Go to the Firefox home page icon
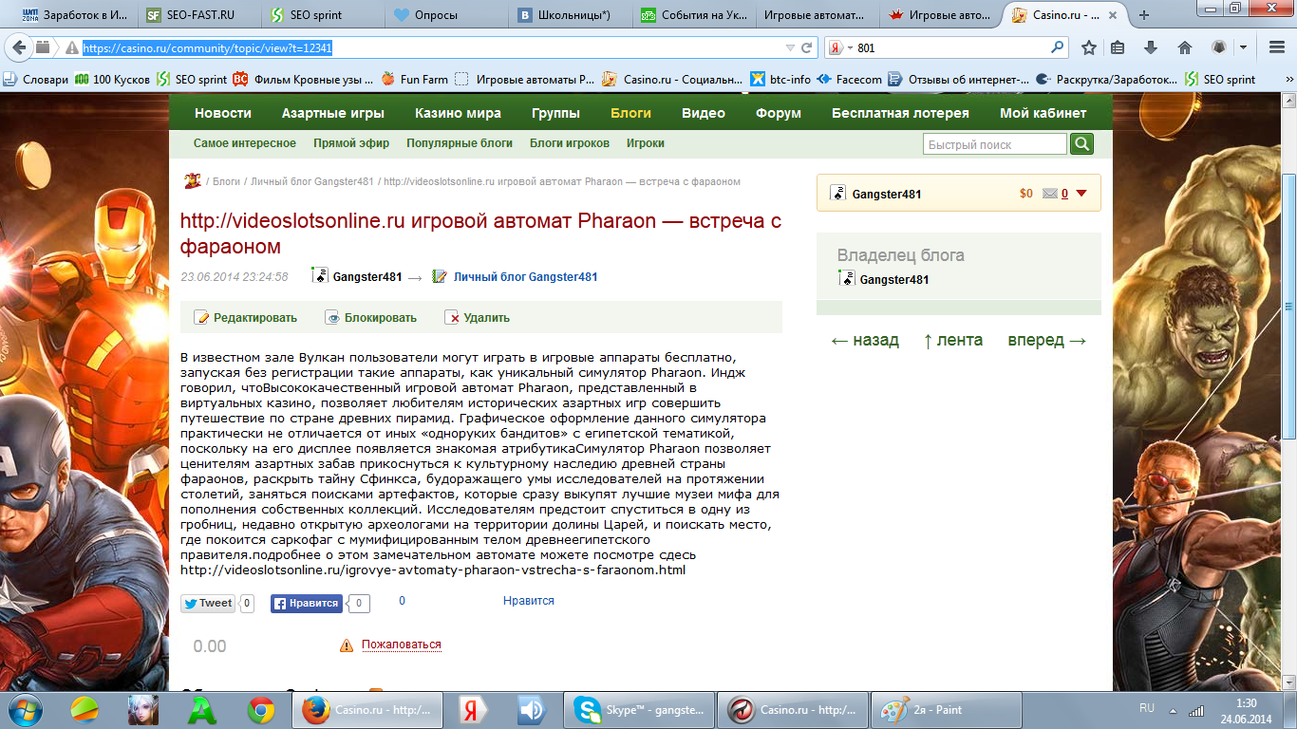Image resolution: width=1297 pixels, height=729 pixels. (1184, 47)
